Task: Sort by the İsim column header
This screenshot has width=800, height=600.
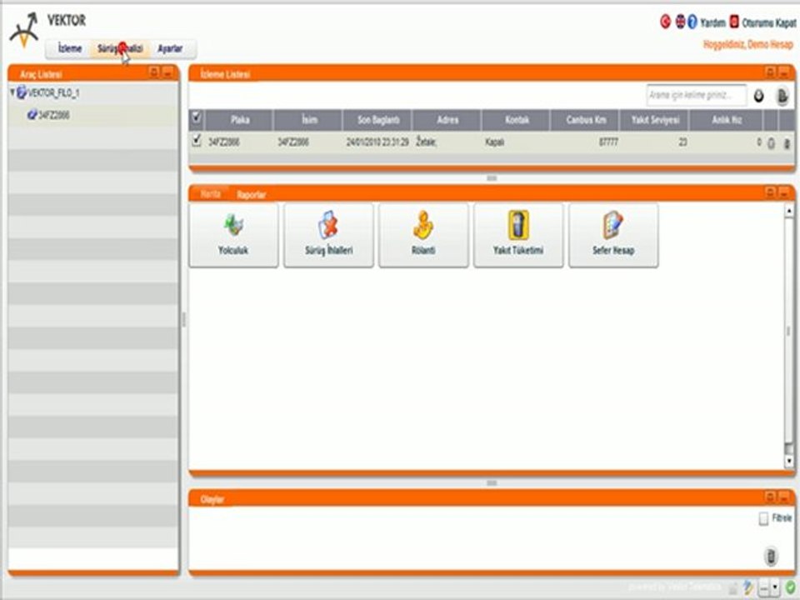Action: coord(309,120)
